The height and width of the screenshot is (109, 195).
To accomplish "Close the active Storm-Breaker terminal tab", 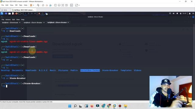I will pyautogui.click(x=68, y=22).
